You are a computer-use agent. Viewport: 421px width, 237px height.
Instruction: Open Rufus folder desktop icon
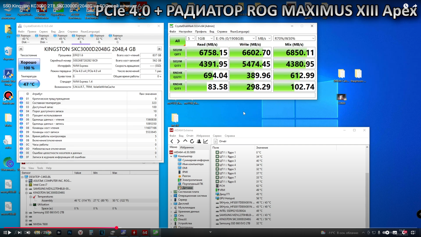click(8, 120)
